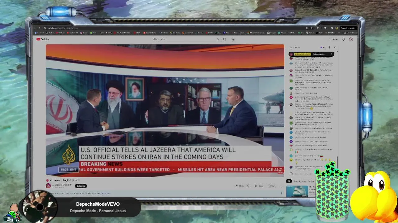The image size is (398, 223).
Task: Open the Kick bookmark
Action: pyautogui.click(x=93, y=33)
